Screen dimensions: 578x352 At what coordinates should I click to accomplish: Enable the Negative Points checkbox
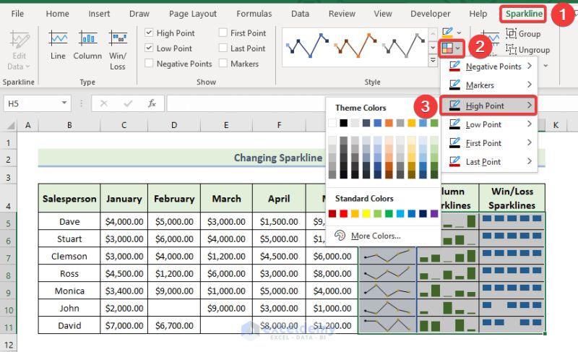149,64
